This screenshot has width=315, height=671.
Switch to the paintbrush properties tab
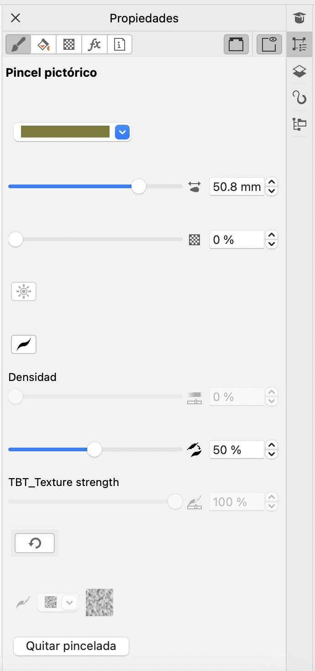(18, 45)
